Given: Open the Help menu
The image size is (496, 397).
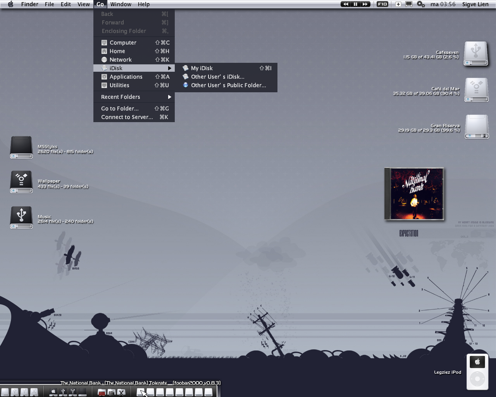Looking at the screenshot, I should tap(143, 4).
